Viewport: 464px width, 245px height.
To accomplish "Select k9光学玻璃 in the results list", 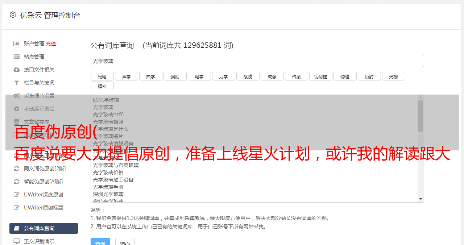I will 106,100.
